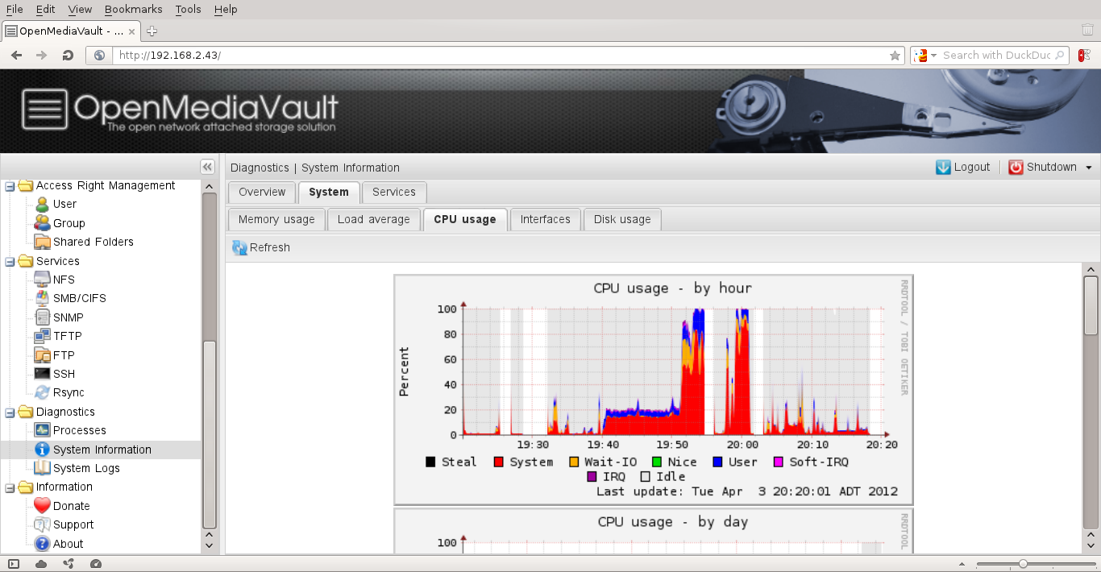Open the closed-tabs trash icon
This screenshot has height=572, width=1101.
[1087, 31]
